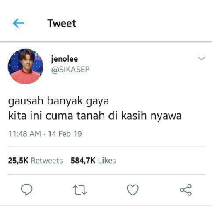Select the 14 Feb 19 date
The height and width of the screenshot is (212, 212).
coord(65,134)
